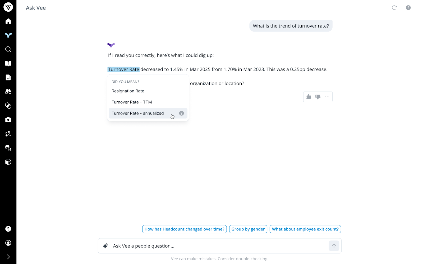This screenshot has width=423, height=264.
Task: Click the refresh conversation icon
Action: pyautogui.click(x=394, y=8)
